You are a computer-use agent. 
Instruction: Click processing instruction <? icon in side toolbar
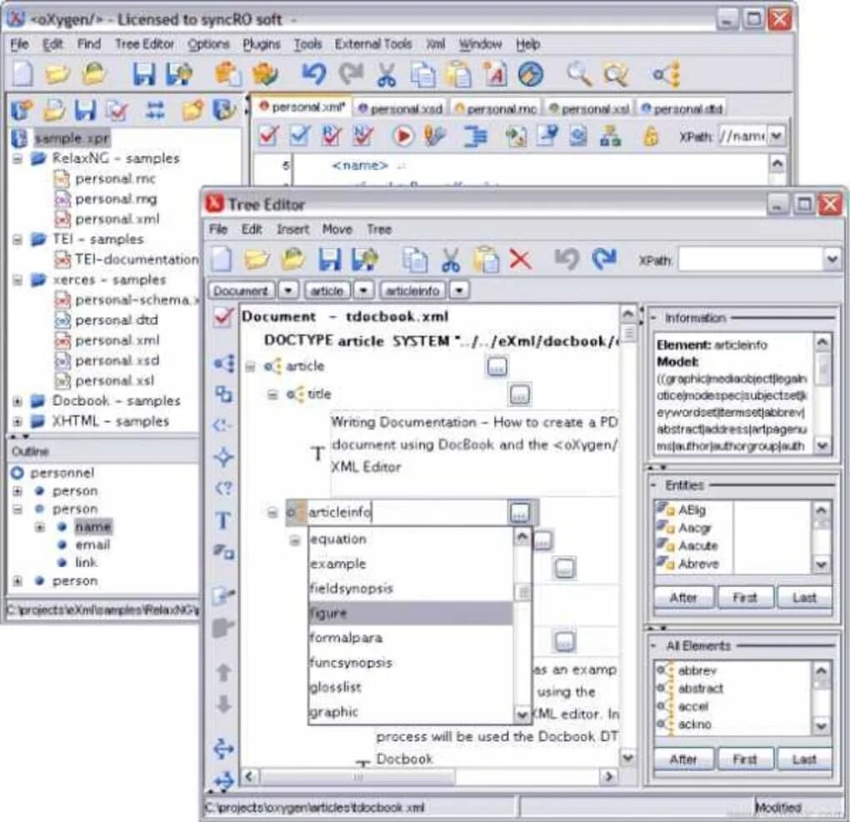point(223,489)
